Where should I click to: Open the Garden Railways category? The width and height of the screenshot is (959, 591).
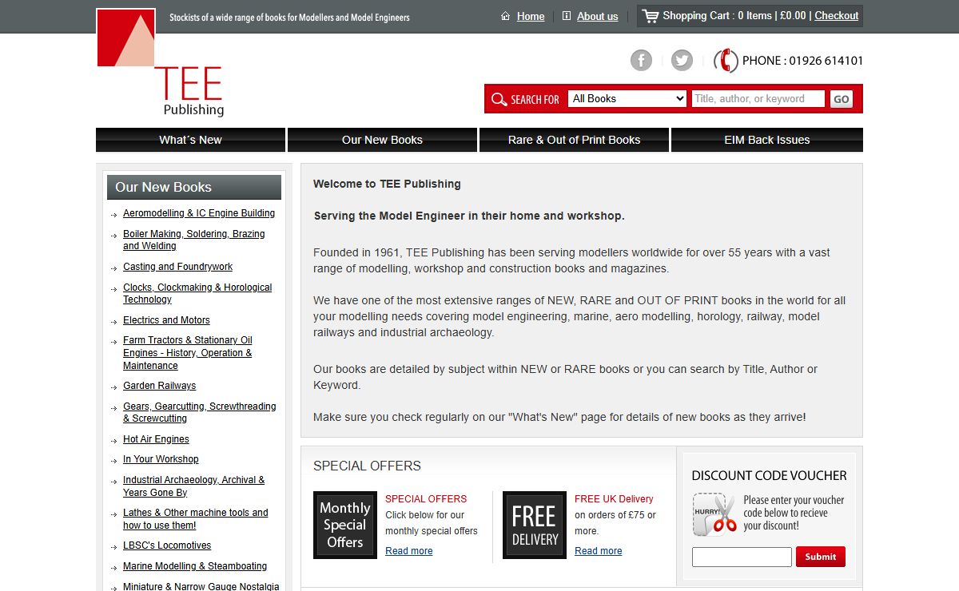tap(159, 386)
